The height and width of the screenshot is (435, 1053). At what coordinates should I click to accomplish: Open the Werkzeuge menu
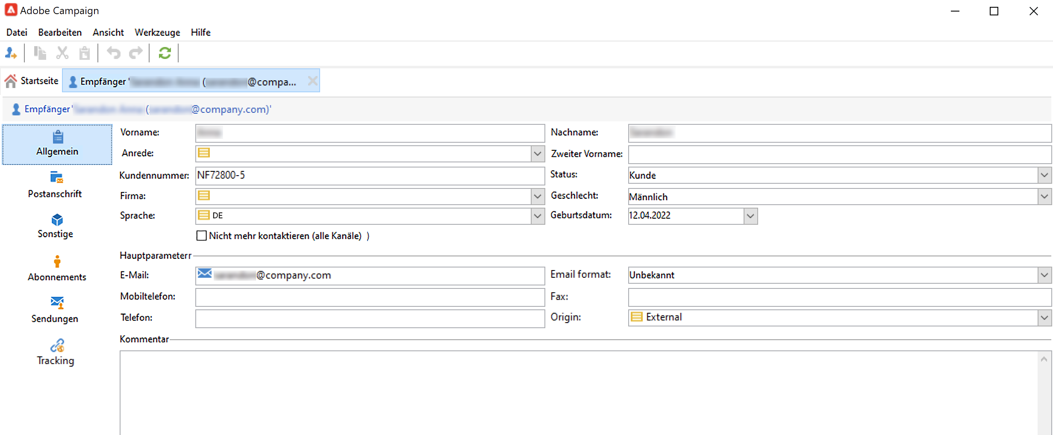(x=157, y=32)
